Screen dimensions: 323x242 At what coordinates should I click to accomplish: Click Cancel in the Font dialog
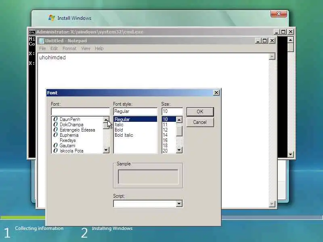(200, 122)
